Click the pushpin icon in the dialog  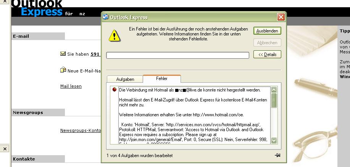277,156
